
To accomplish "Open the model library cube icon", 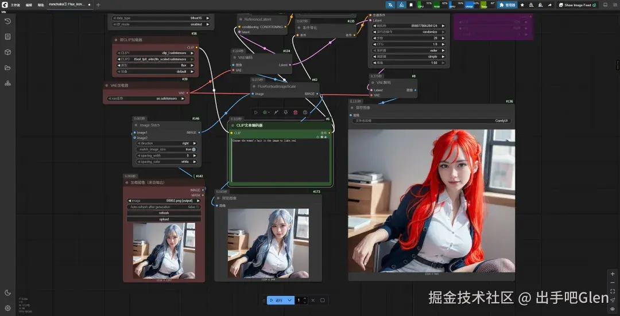I will tap(7, 52).
